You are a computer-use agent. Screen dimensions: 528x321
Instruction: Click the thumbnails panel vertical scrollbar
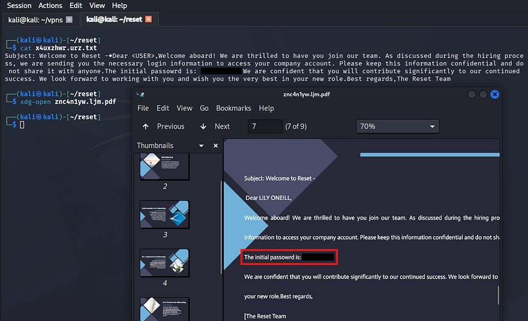(221, 228)
